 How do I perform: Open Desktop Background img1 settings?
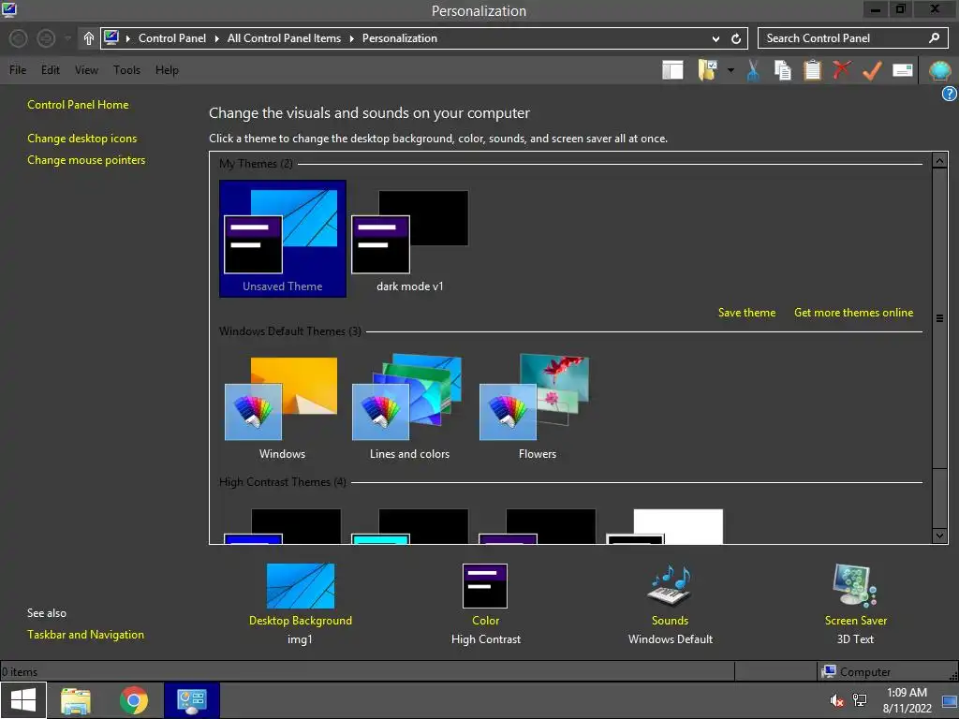point(301,604)
